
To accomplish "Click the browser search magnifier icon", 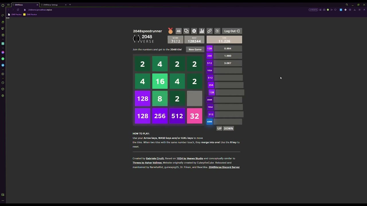I will click(347, 5).
